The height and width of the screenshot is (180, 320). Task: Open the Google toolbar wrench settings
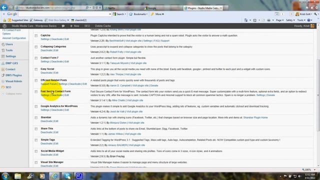click(315, 14)
